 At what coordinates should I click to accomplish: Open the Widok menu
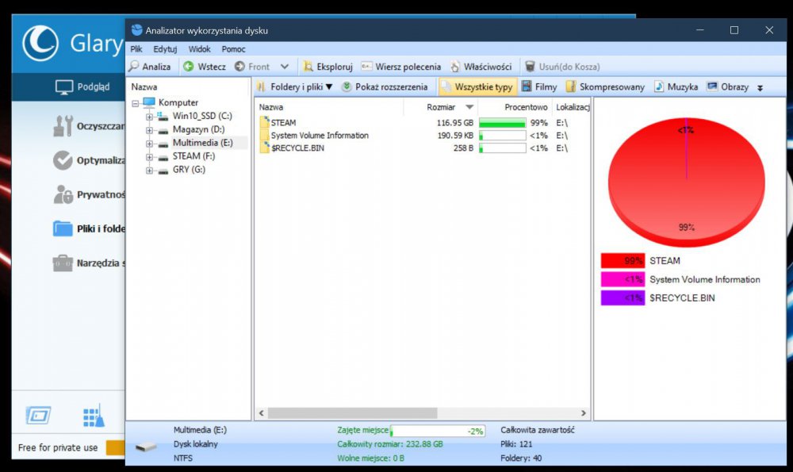click(199, 49)
